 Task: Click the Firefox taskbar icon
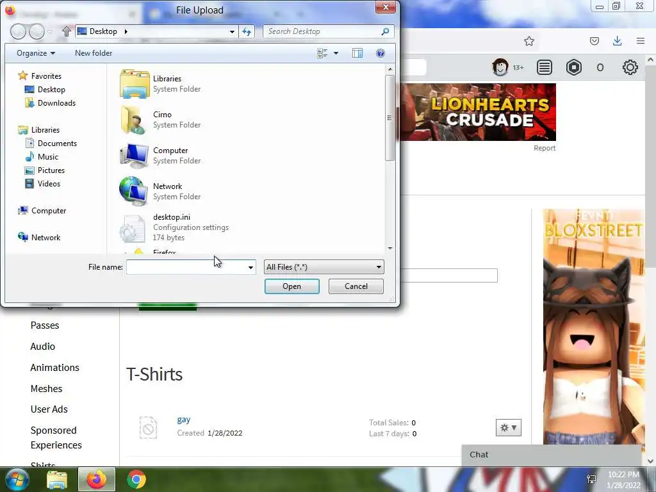96,479
